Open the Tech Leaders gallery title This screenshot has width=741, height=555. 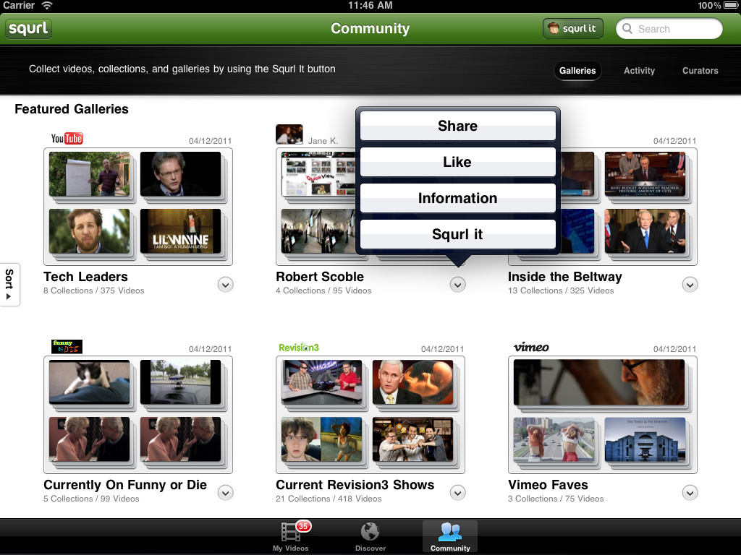click(x=85, y=277)
